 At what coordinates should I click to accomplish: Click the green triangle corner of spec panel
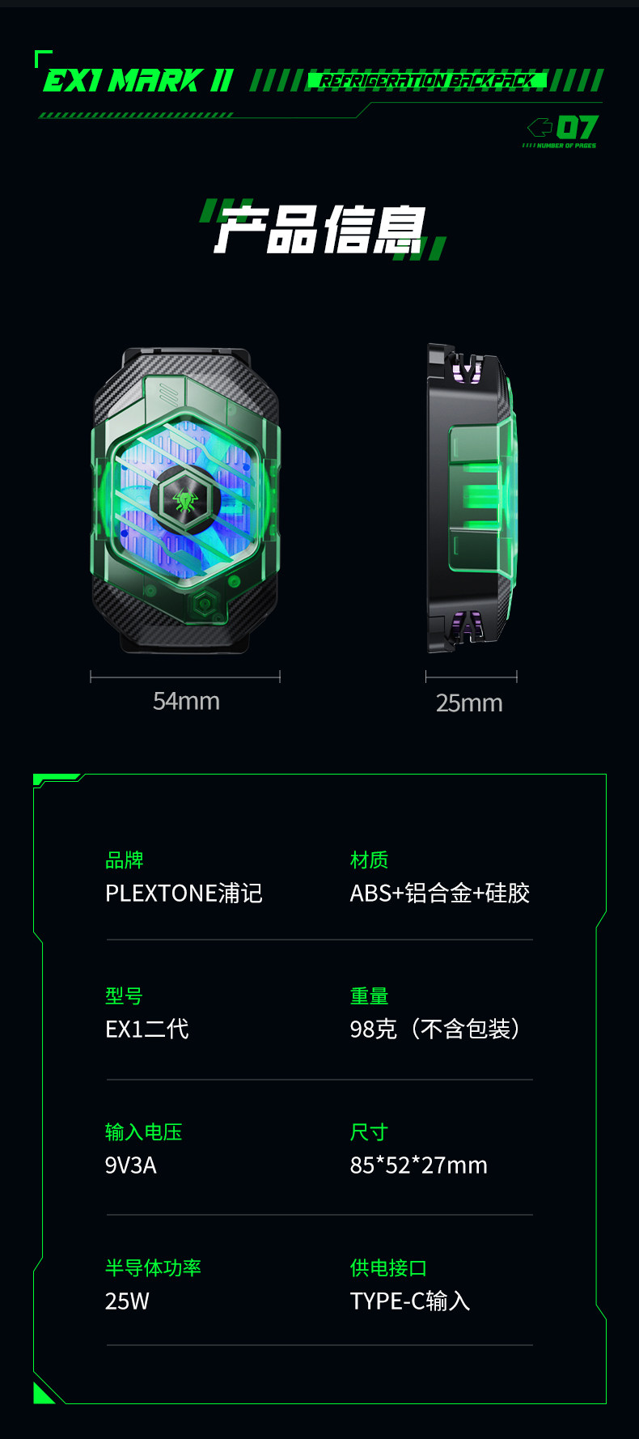(41, 1394)
